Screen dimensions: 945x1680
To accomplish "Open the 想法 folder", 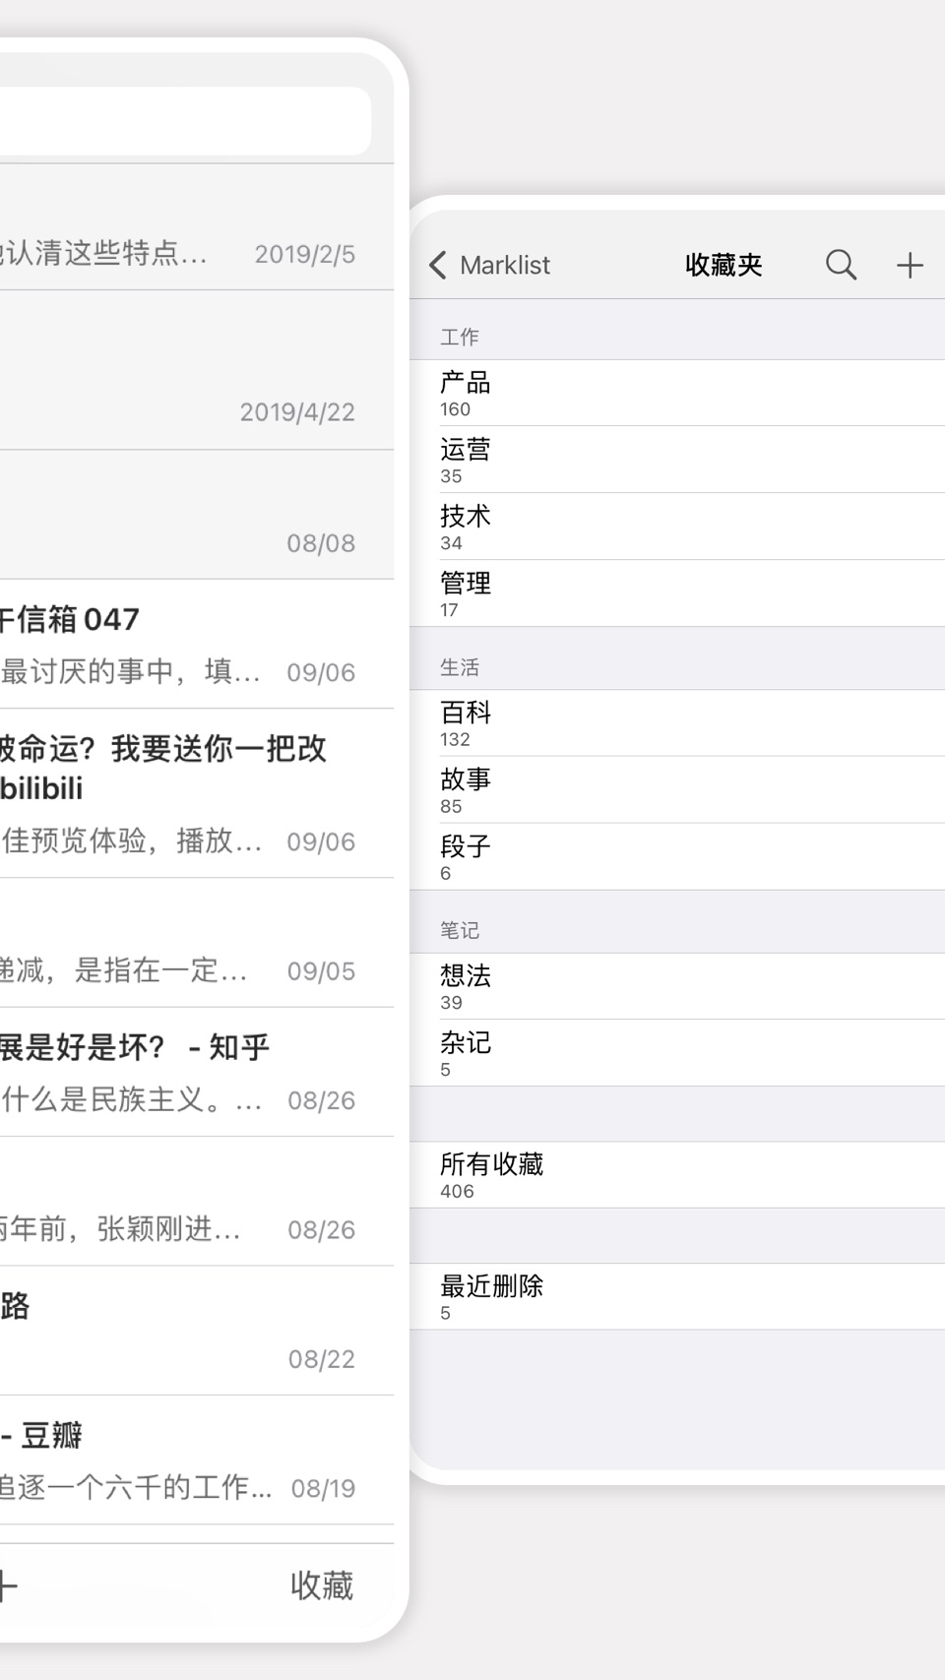I will point(677,986).
